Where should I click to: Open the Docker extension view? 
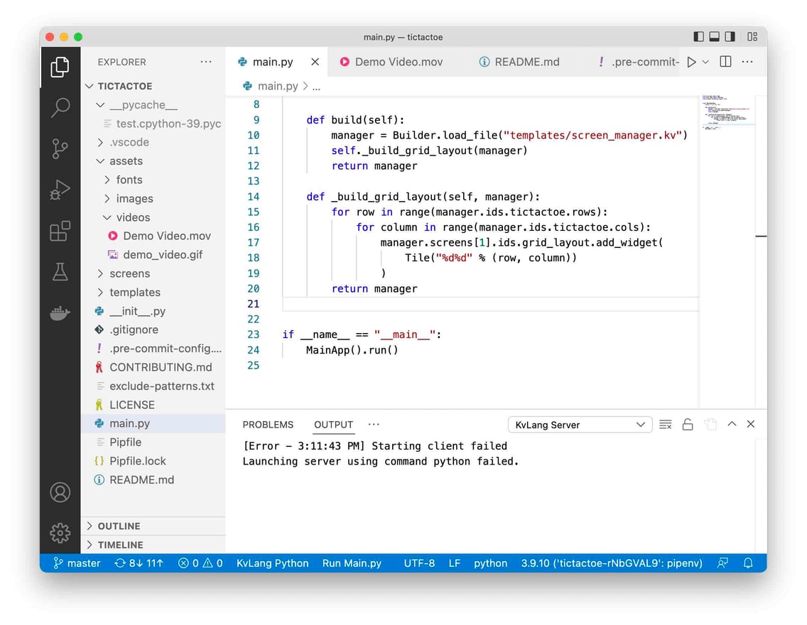coord(60,312)
